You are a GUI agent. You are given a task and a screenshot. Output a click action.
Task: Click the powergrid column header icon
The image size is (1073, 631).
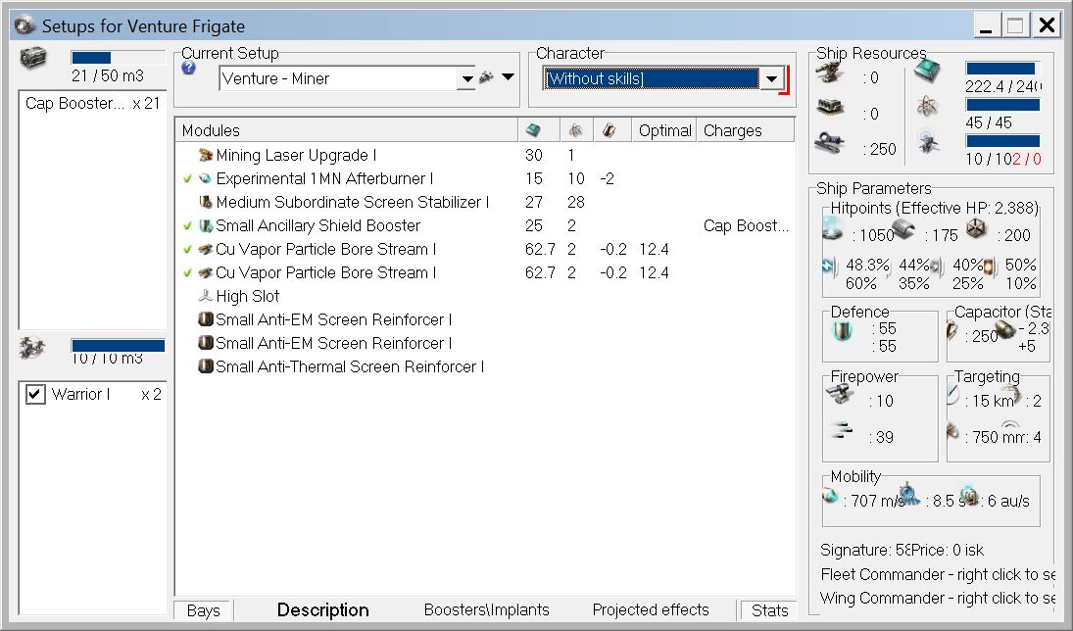pyautogui.click(x=575, y=130)
